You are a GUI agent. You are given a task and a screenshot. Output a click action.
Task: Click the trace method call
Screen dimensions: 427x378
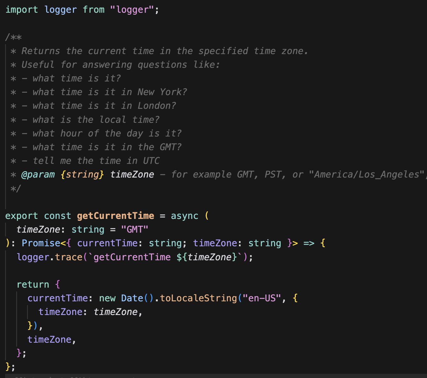pos(69,257)
